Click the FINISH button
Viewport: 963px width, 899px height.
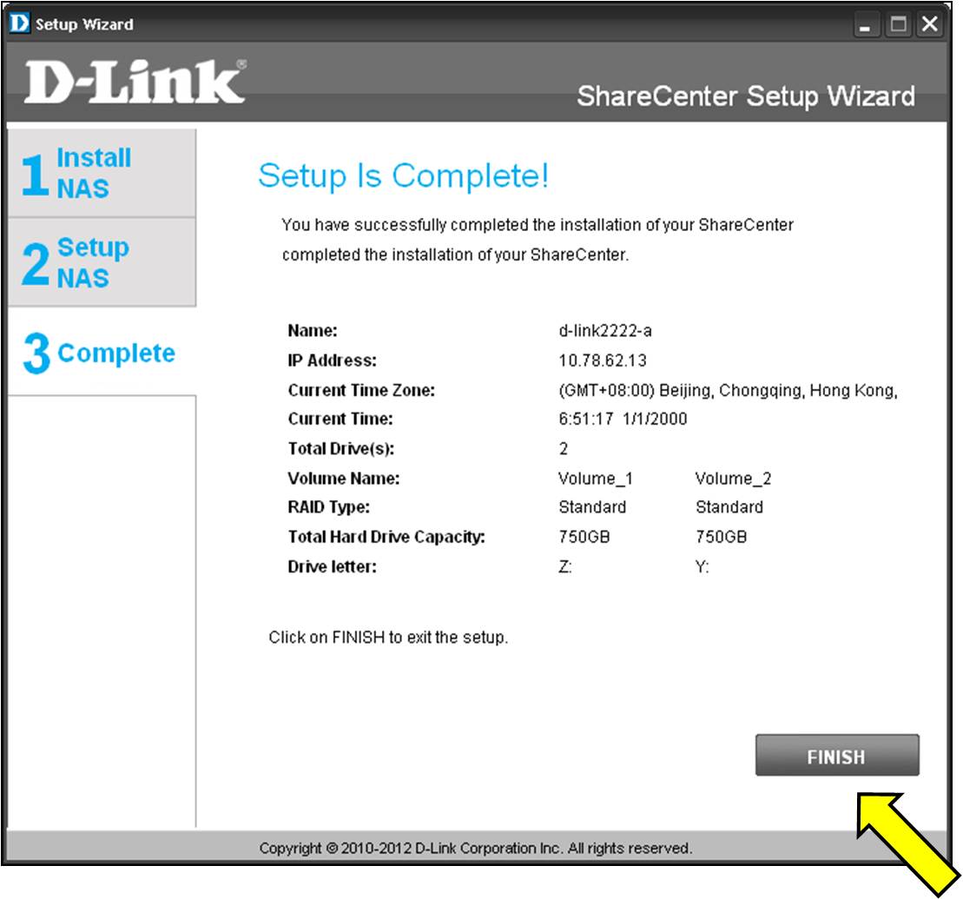[x=837, y=755]
